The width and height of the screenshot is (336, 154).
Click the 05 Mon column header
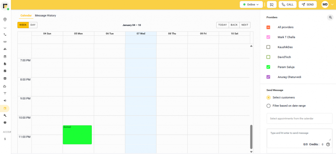78,34
